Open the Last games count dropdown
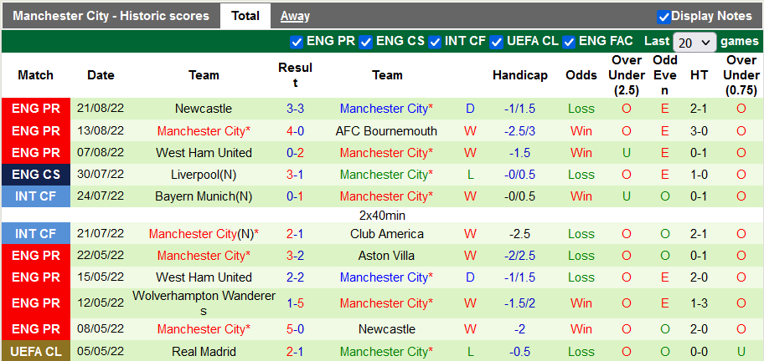The width and height of the screenshot is (764, 361). click(x=694, y=42)
